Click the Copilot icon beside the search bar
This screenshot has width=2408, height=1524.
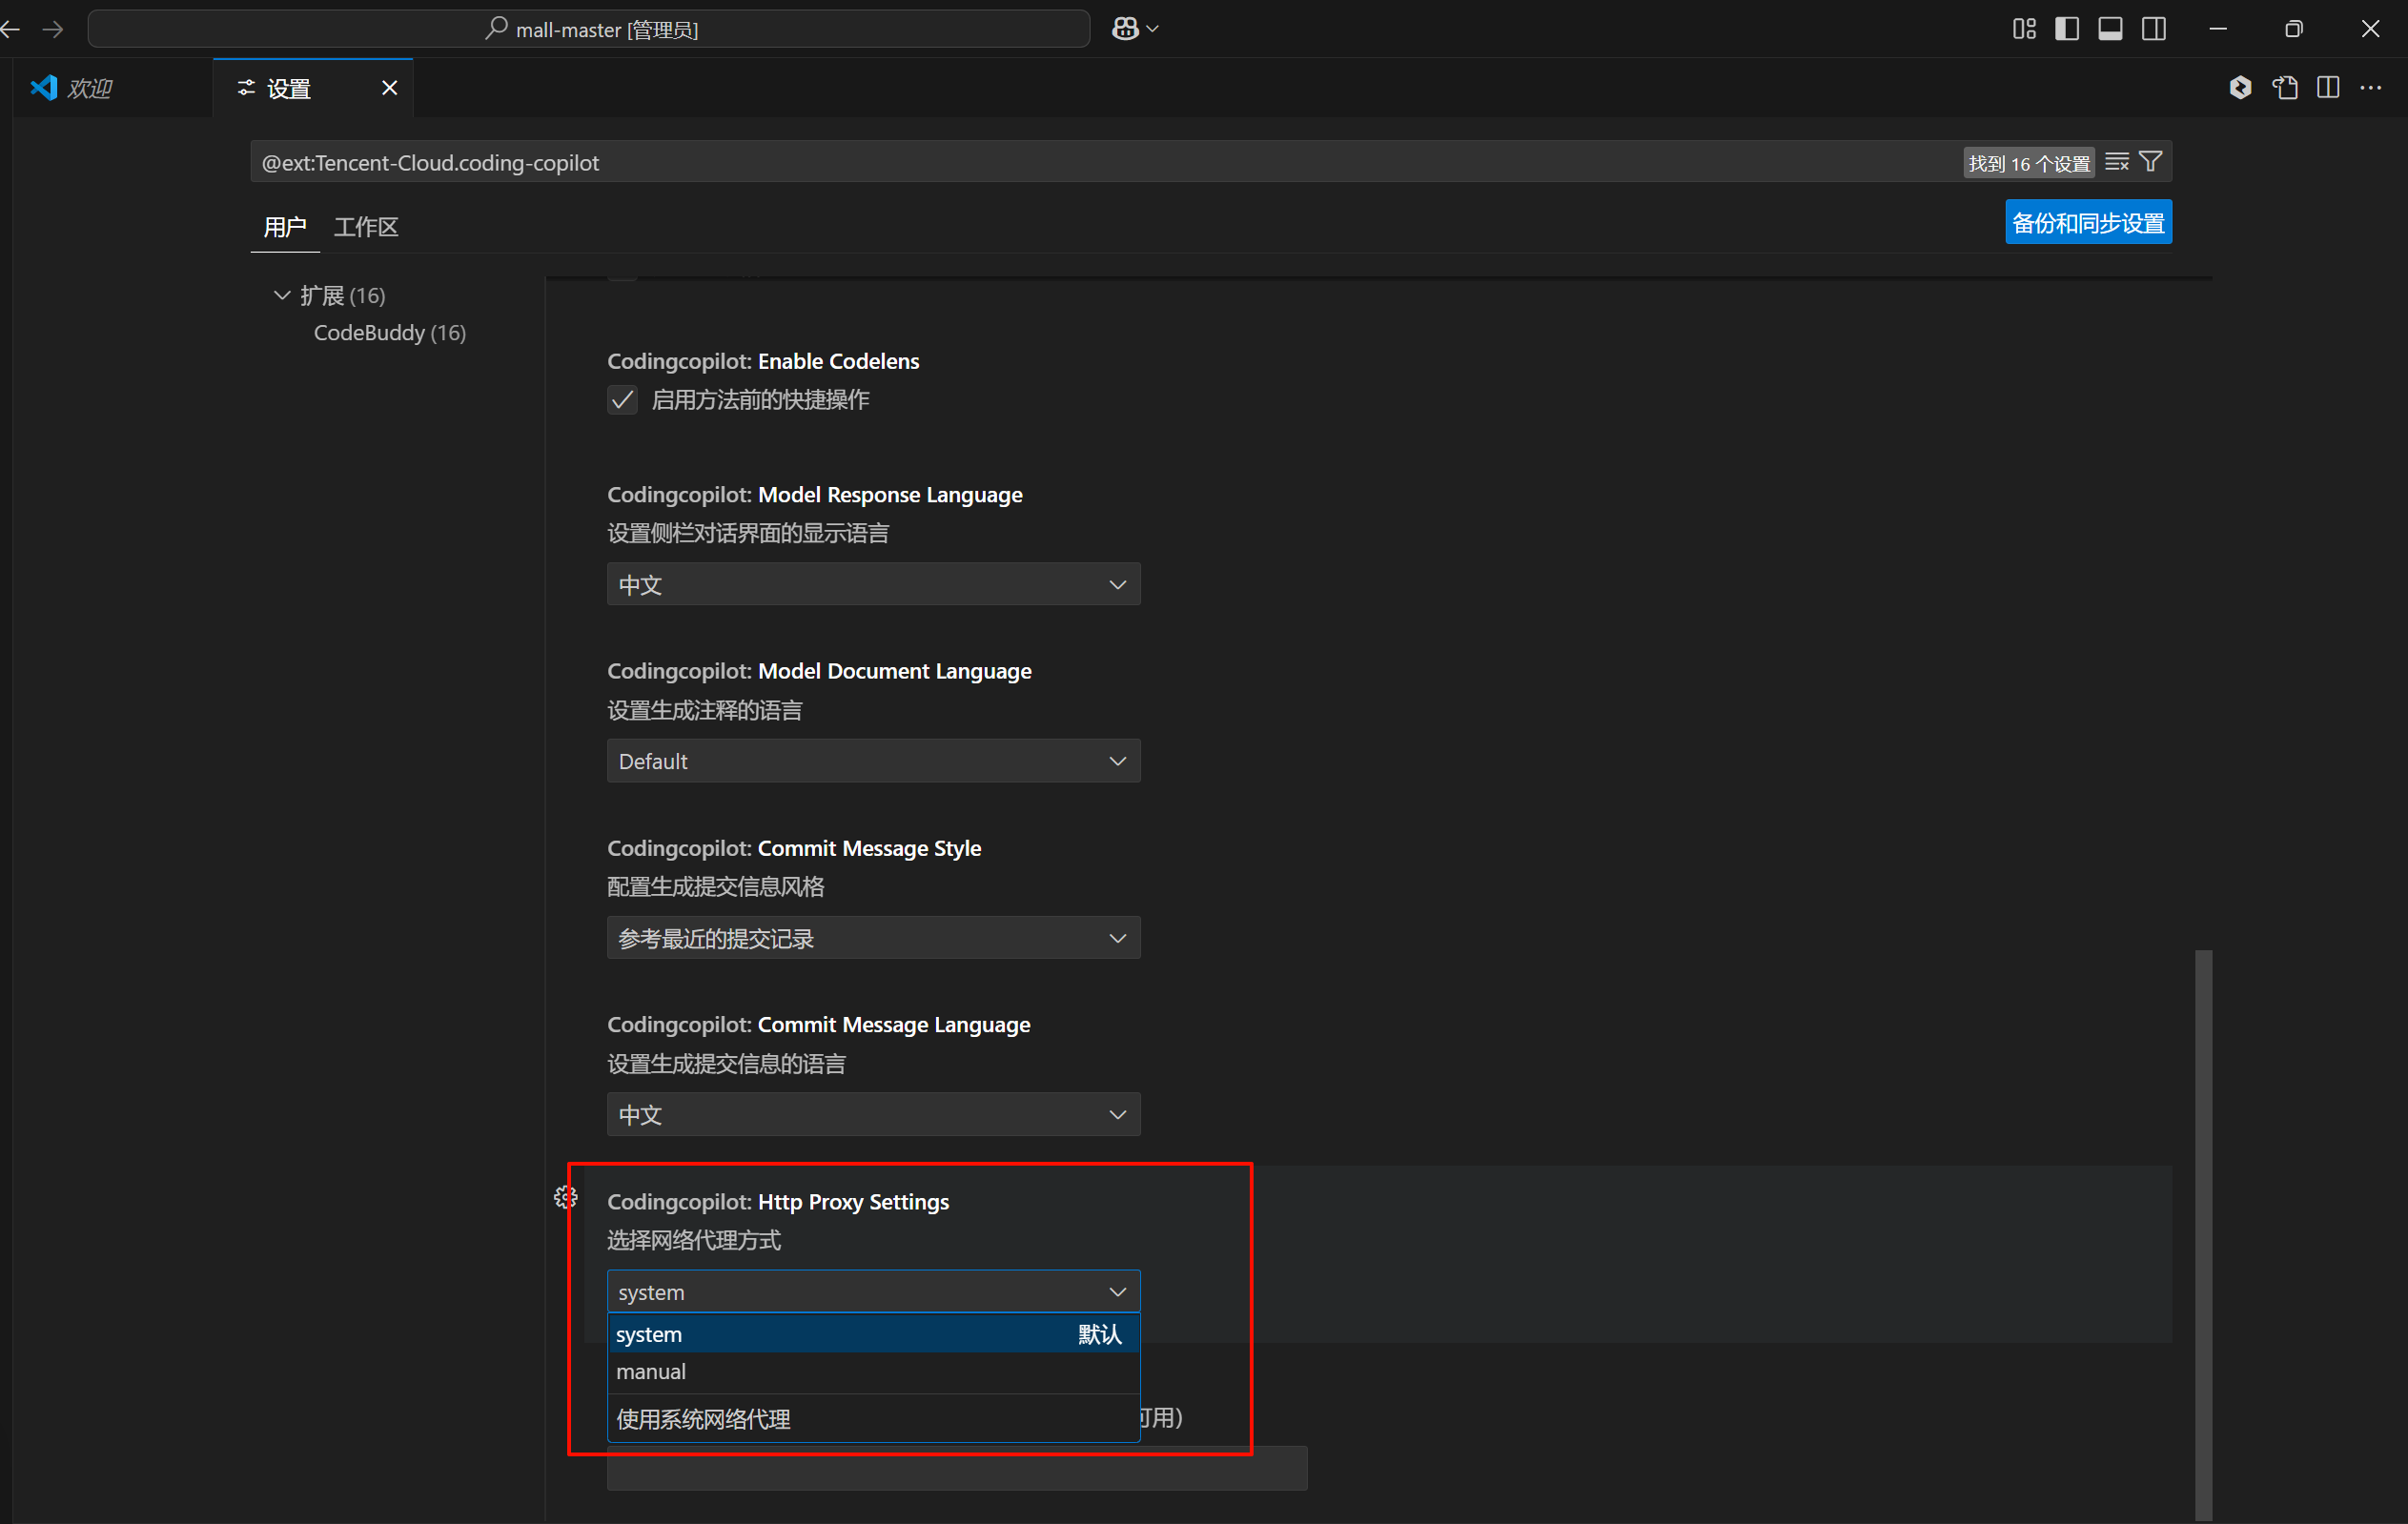pyautogui.click(x=1125, y=29)
